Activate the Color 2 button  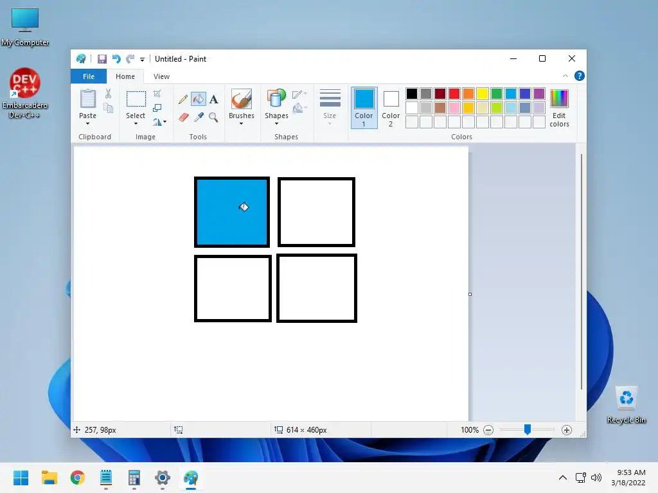click(391, 108)
